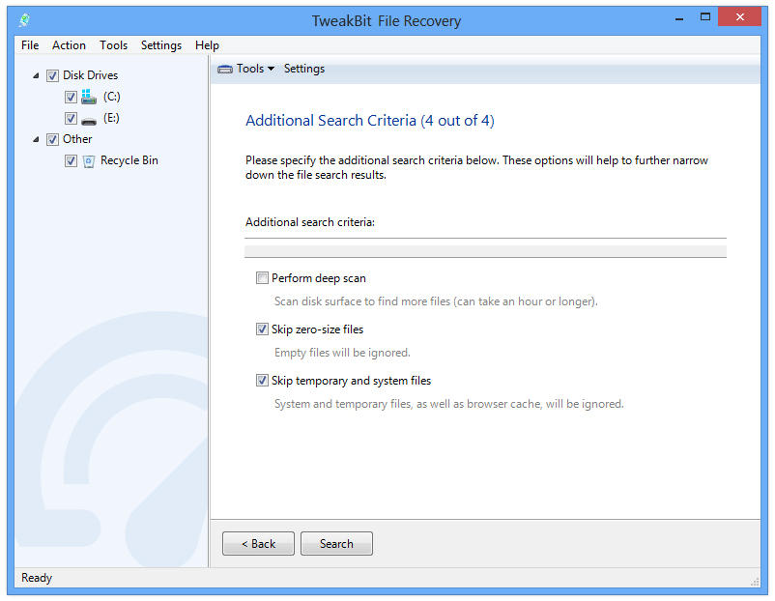Viewport: 775px width, 601px height.
Task: Toggle the Disk Drives checkbox
Action: (x=52, y=75)
